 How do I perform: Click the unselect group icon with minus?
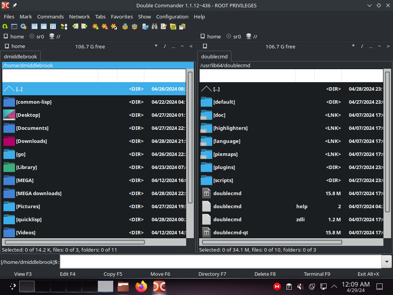click(x=104, y=27)
